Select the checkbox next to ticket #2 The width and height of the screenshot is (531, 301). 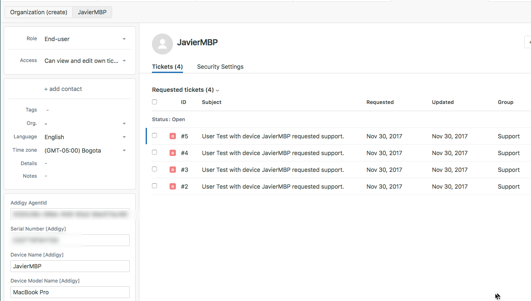coord(154,186)
